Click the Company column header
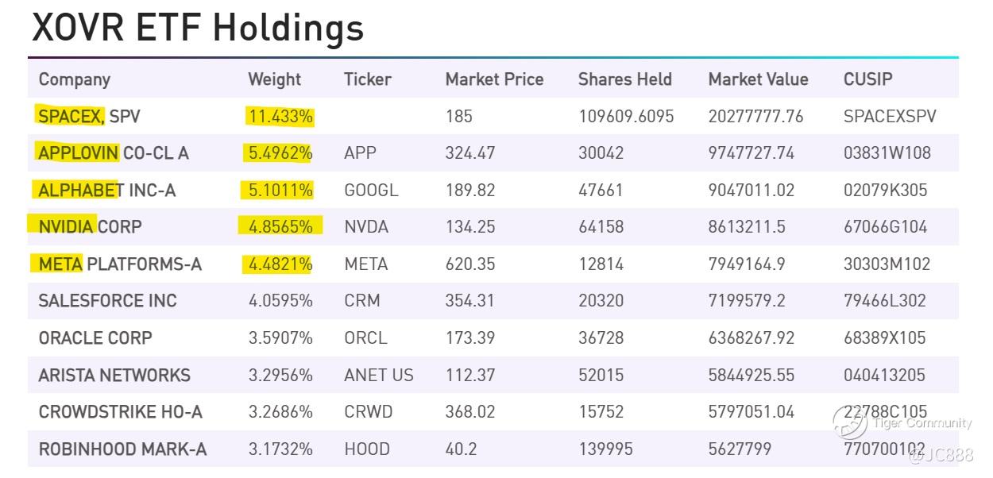The height and width of the screenshot is (478, 993). click(x=74, y=79)
